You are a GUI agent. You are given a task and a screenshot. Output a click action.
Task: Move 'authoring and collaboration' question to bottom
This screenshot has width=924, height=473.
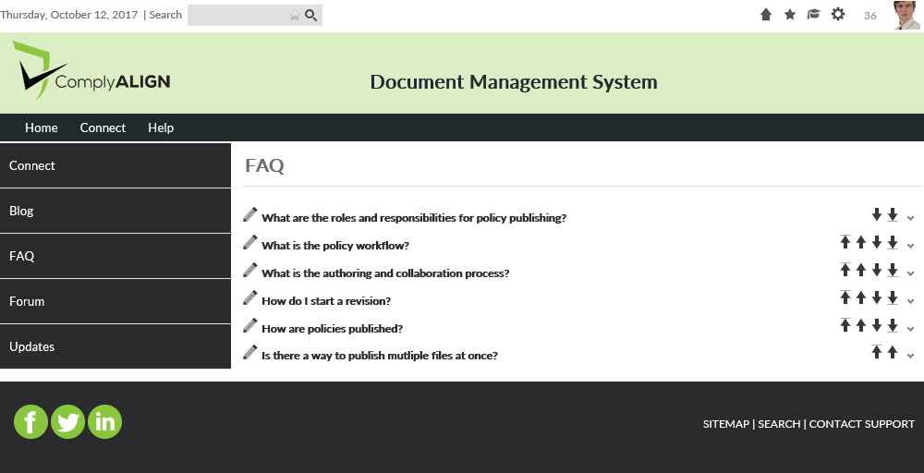pyautogui.click(x=893, y=270)
